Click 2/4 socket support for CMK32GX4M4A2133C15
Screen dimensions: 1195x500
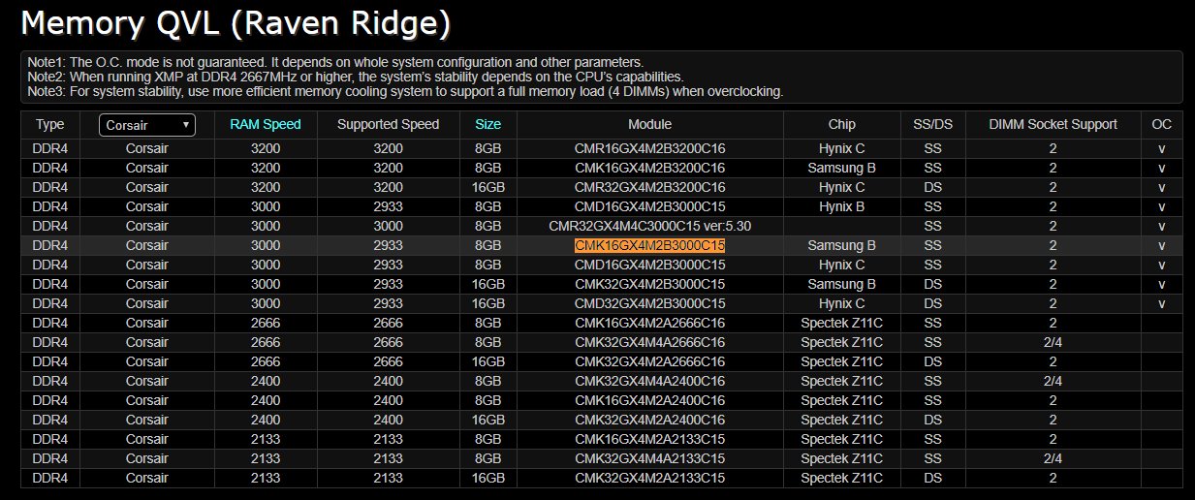coord(1053,459)
